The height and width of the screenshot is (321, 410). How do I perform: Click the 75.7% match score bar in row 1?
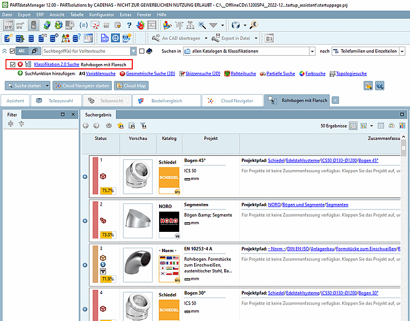click(x=108, y=190)
